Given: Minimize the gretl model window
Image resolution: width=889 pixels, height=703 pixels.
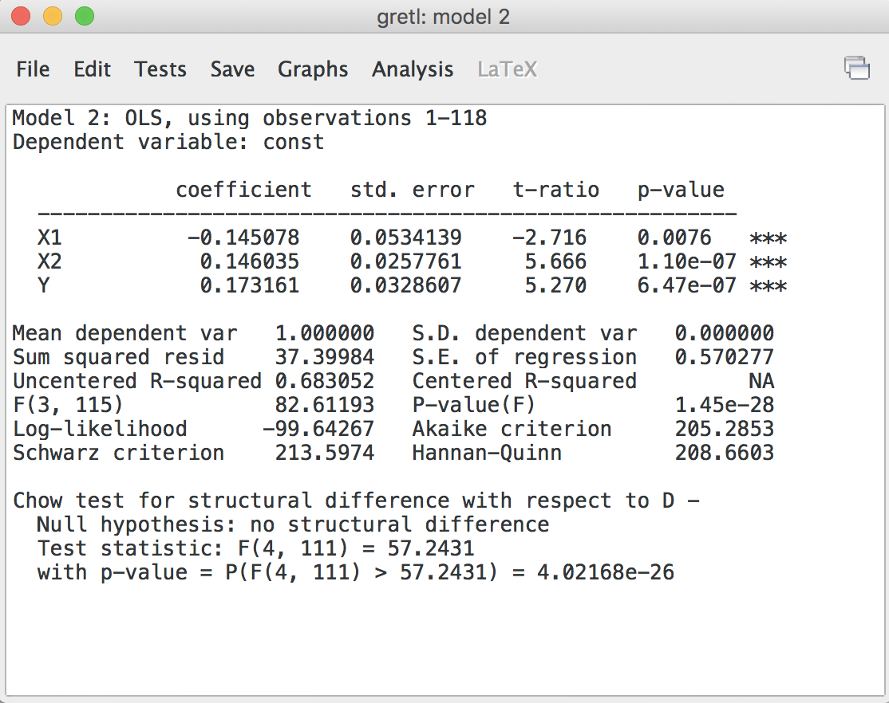Looking at the screenshot, I should [53, 15].
